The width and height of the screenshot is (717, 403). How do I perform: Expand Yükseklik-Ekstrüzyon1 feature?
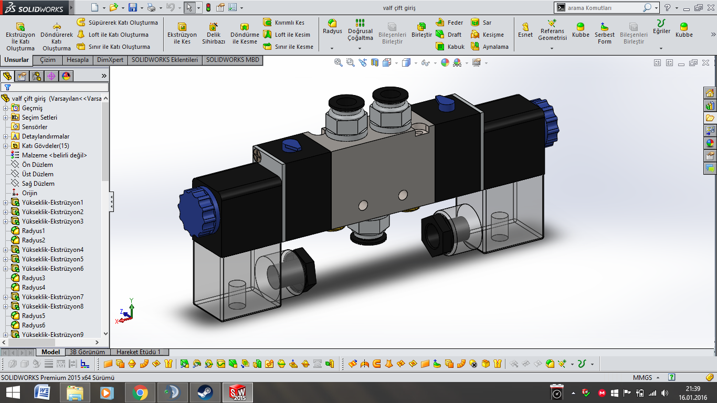[6, 203]
